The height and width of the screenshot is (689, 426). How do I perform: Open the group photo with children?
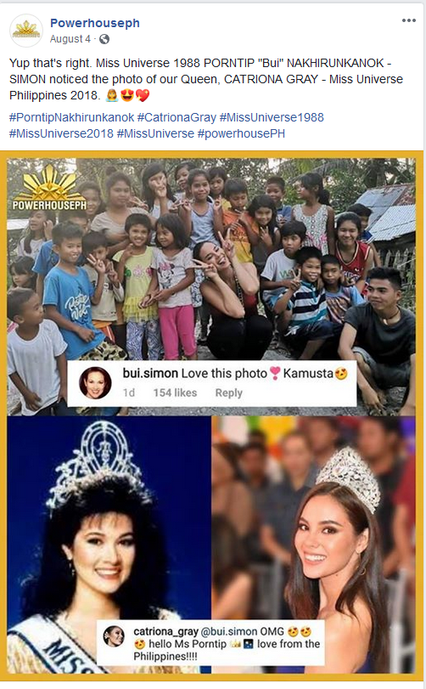[x=211, y=286]
